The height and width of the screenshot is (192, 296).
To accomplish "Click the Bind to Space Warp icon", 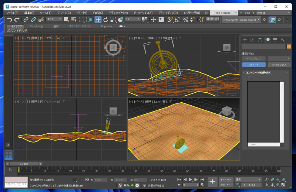I will [x=41, y=20].
